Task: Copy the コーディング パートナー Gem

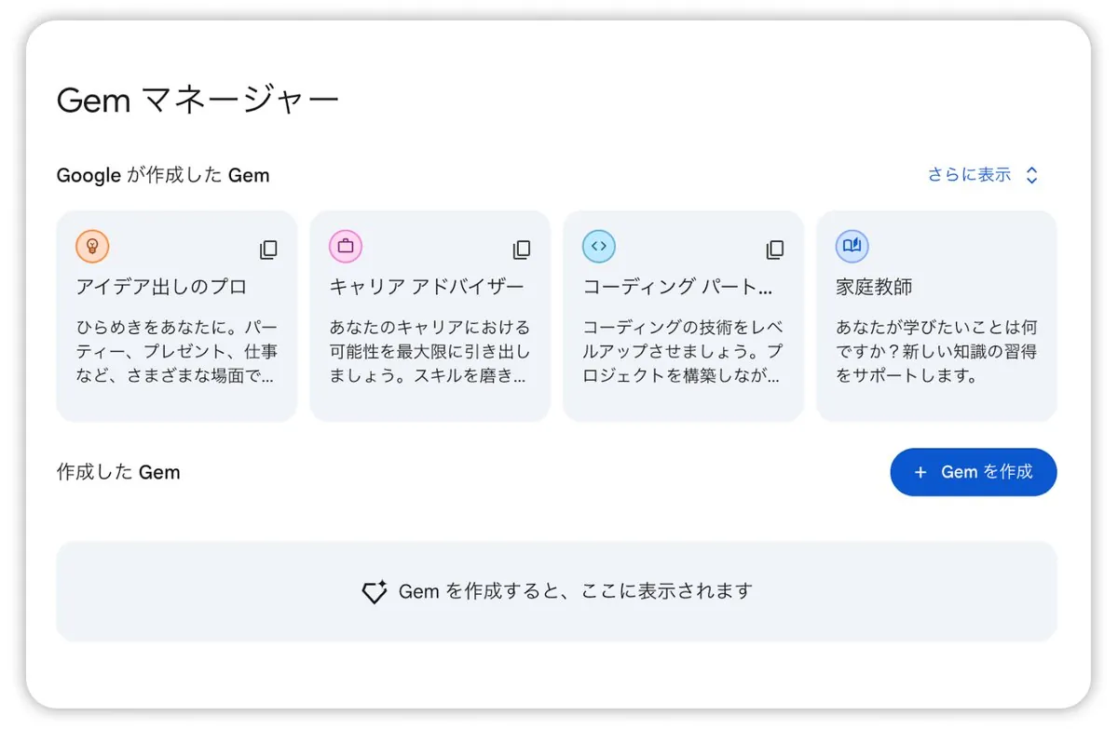Action: click(775, 250)
